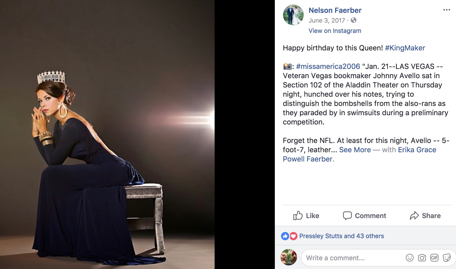
Task: Click the thumbs-up Like icon
Action: pyautogui.click(x=298, y=216)
